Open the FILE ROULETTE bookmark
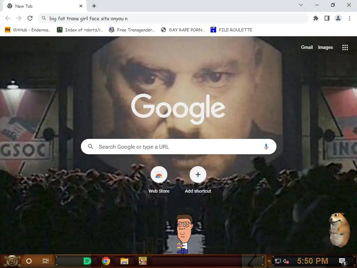Viewport: 357px width, 268px height. pyautogui.click(x=231, y=30)
